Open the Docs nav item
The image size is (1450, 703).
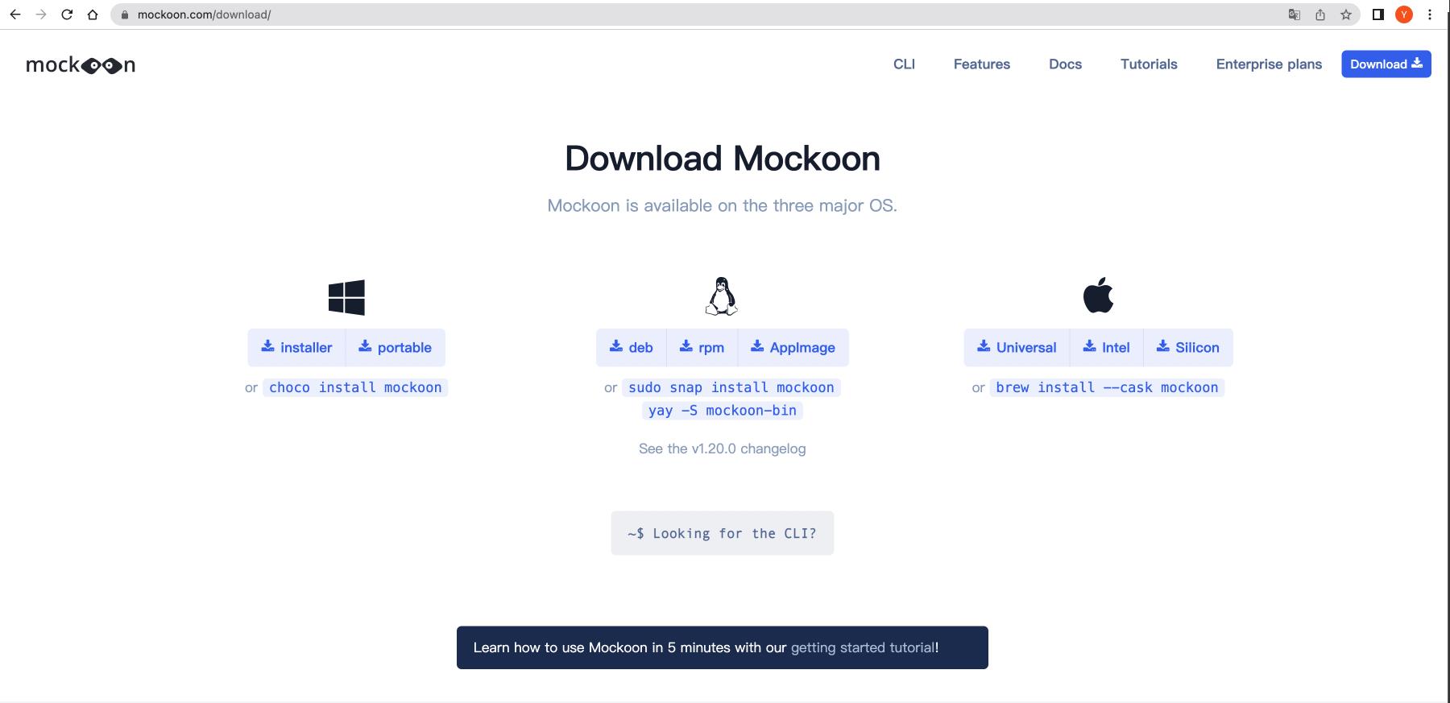(x=1065, y=64)
